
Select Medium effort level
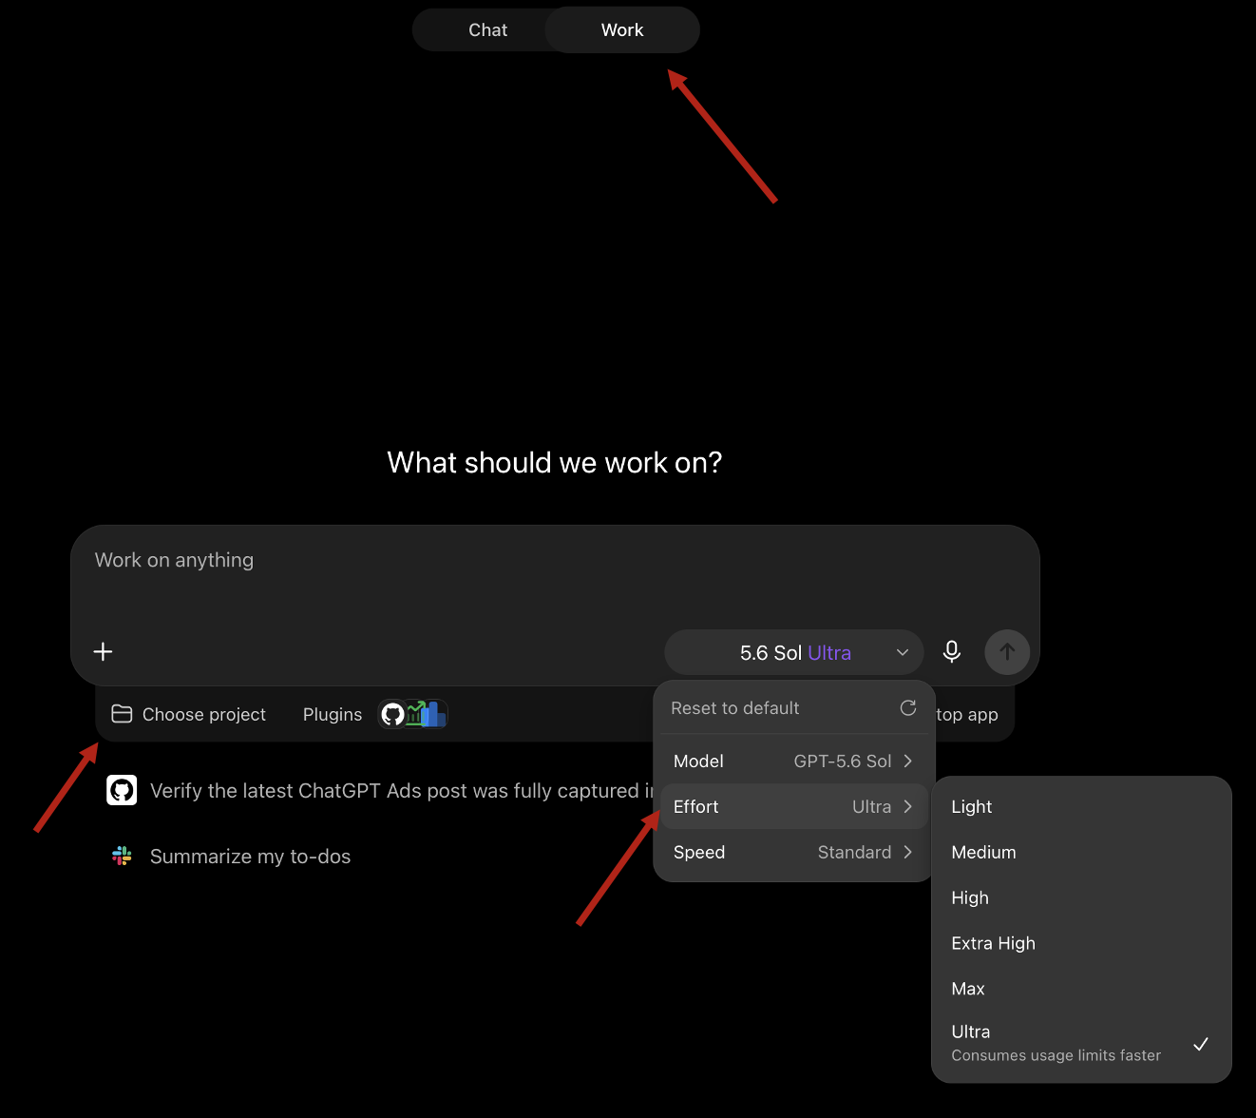pos(1081,853)
